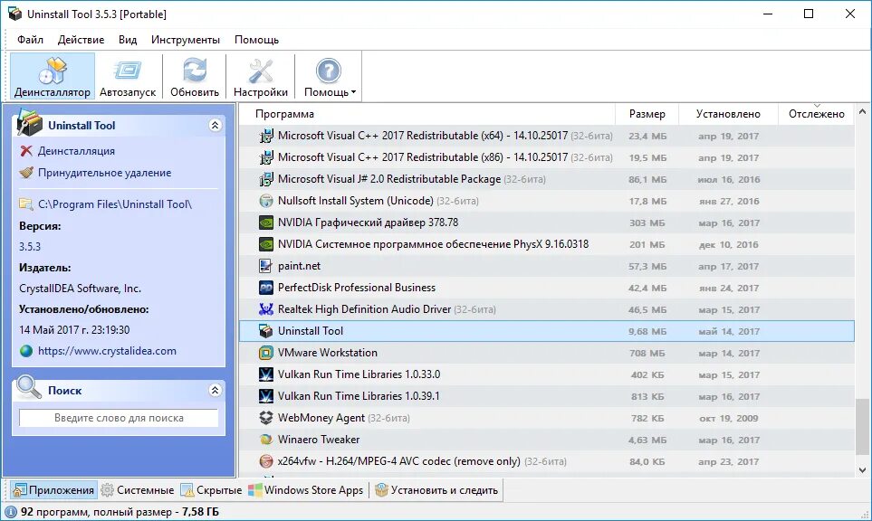Select the Uninstall Tool row text

click(x=311, y=331)
